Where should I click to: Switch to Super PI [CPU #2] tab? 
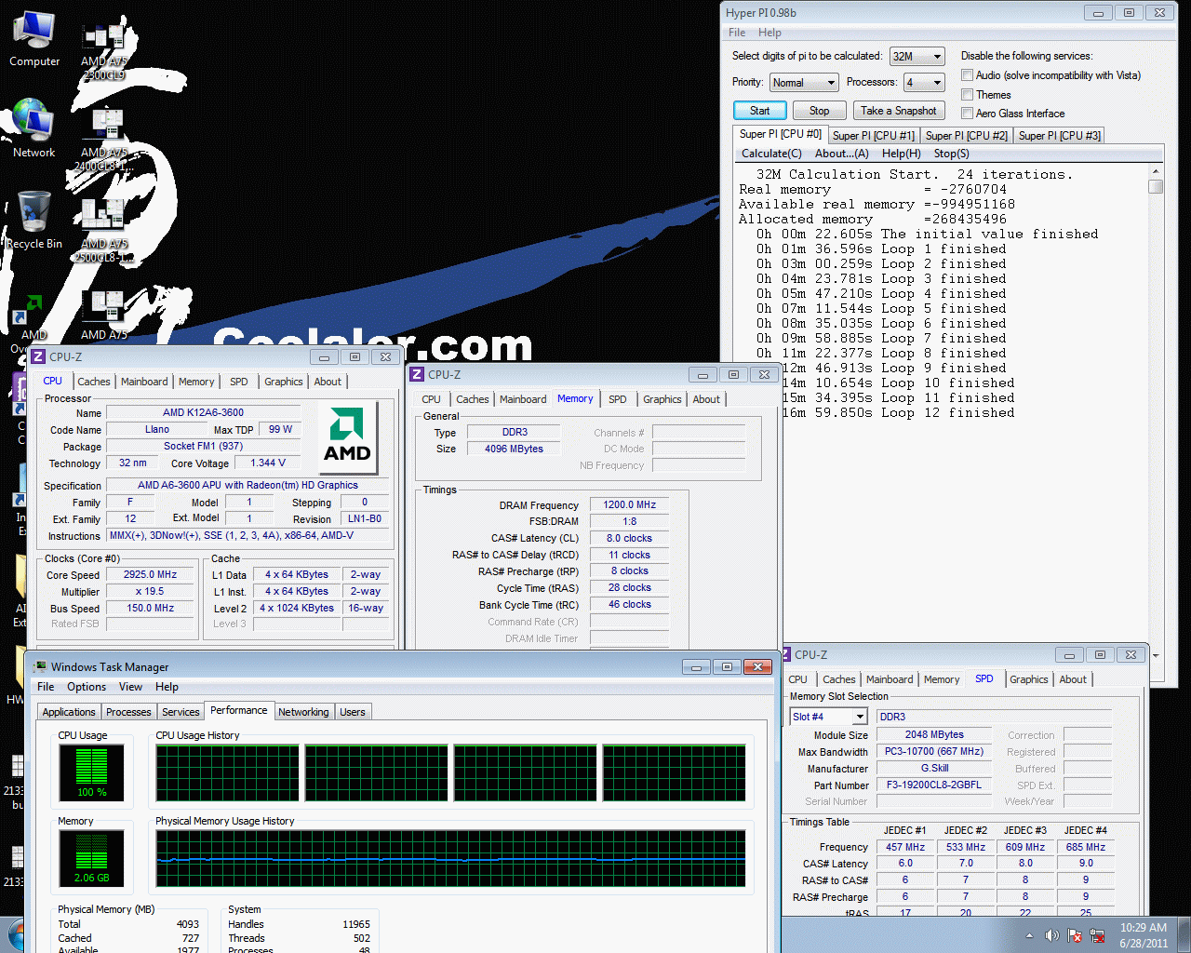966,136
